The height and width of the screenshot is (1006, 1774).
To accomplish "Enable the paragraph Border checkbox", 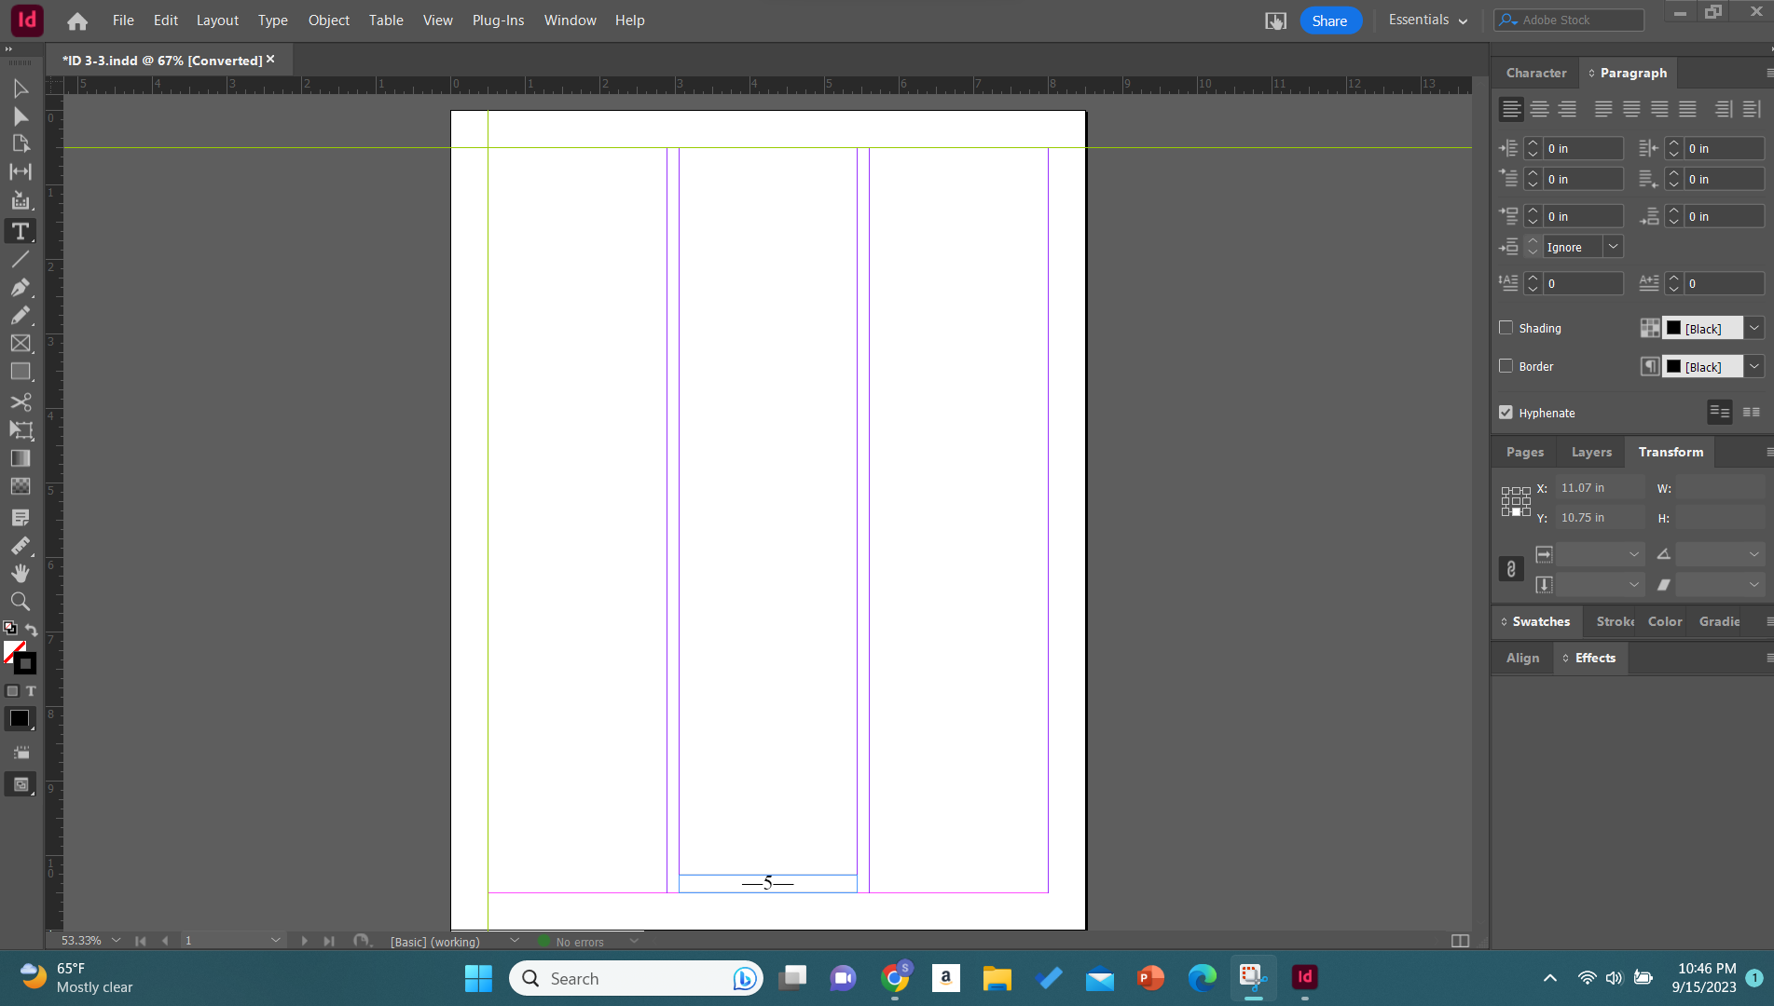I will coord(1506,366).
